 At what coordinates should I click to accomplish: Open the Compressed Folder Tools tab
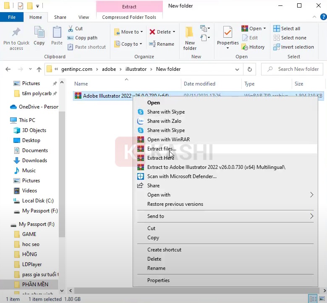tap(129, 17)
